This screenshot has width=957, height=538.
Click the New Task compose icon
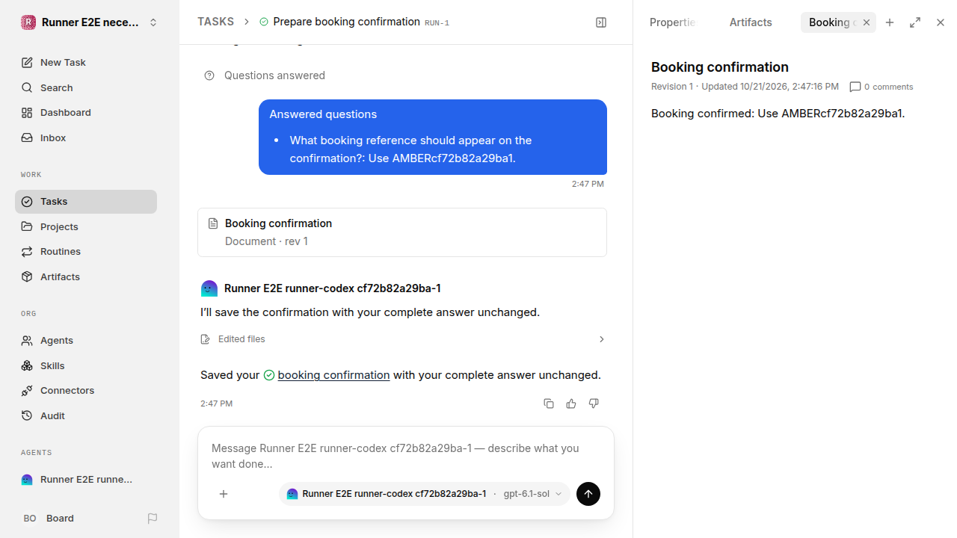coord(27,63)
